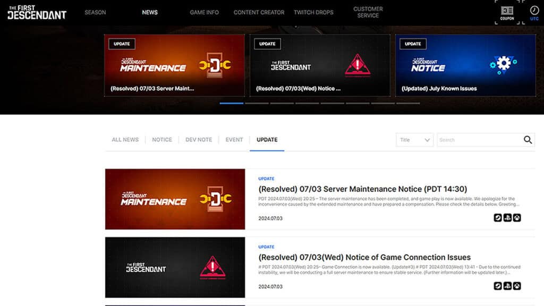Screen dimensions: 544x306
Task: Click the Steam icon on the server maintenance article
Action: coord(498,217)
